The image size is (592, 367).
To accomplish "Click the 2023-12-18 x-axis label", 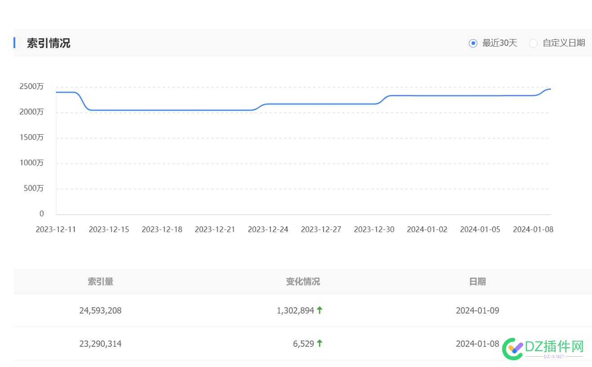I will point(162,229).
